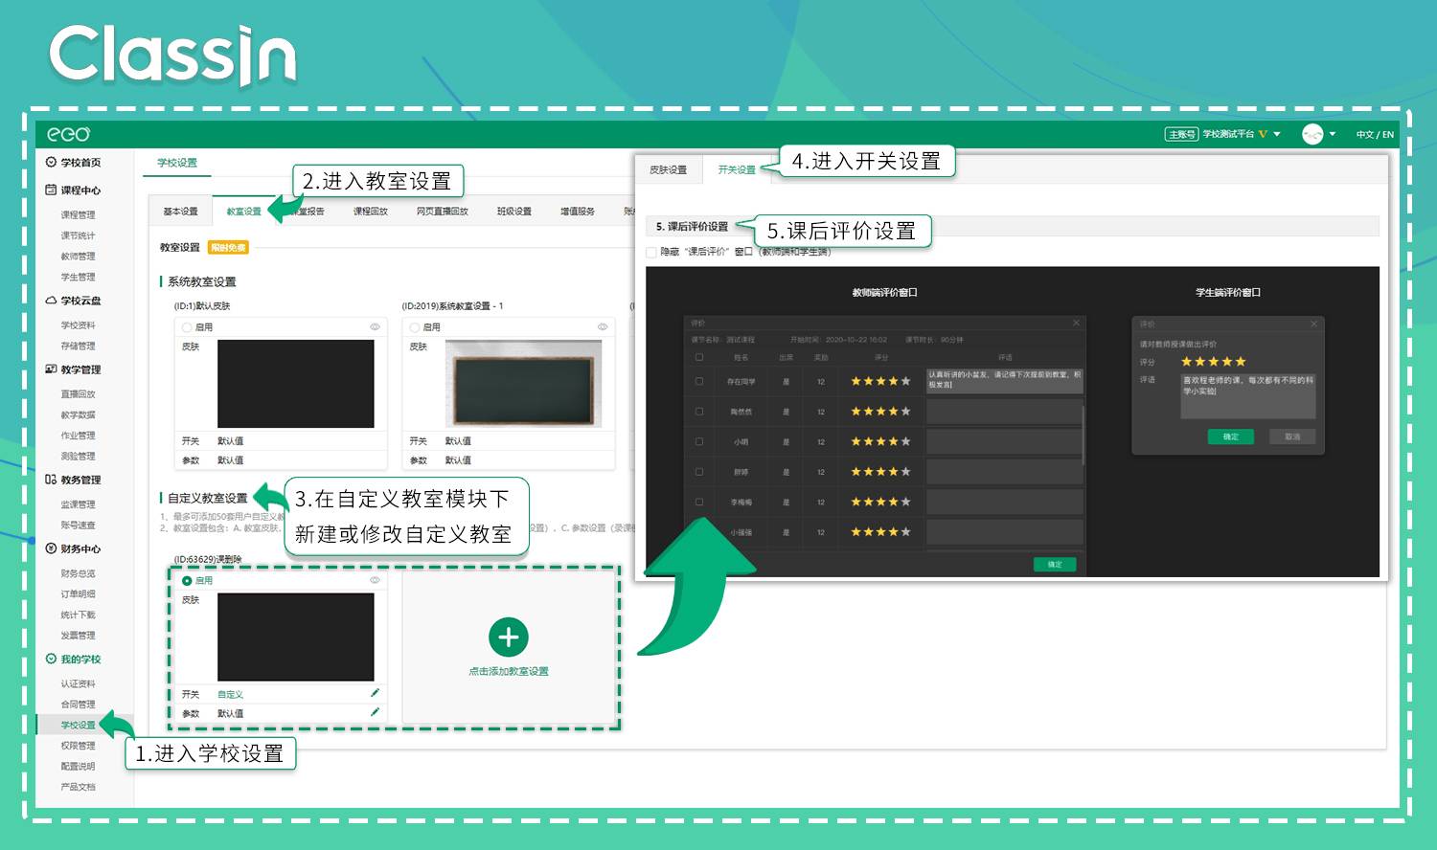The height and width of the screenshot is (850, 1437).
Task: Tick the header checkbox in teacher evaluation table
Action: (699, 357)
